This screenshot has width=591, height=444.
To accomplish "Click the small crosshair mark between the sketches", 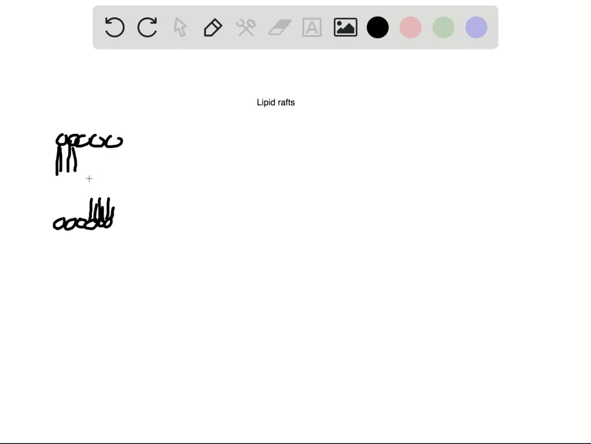I will [x=89, y=179].
